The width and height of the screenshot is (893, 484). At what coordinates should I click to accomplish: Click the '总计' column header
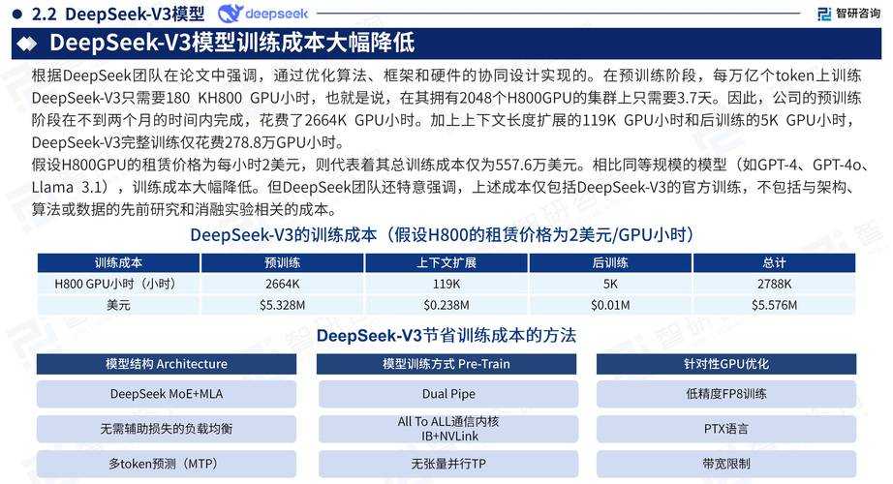[x=774, y=262]
